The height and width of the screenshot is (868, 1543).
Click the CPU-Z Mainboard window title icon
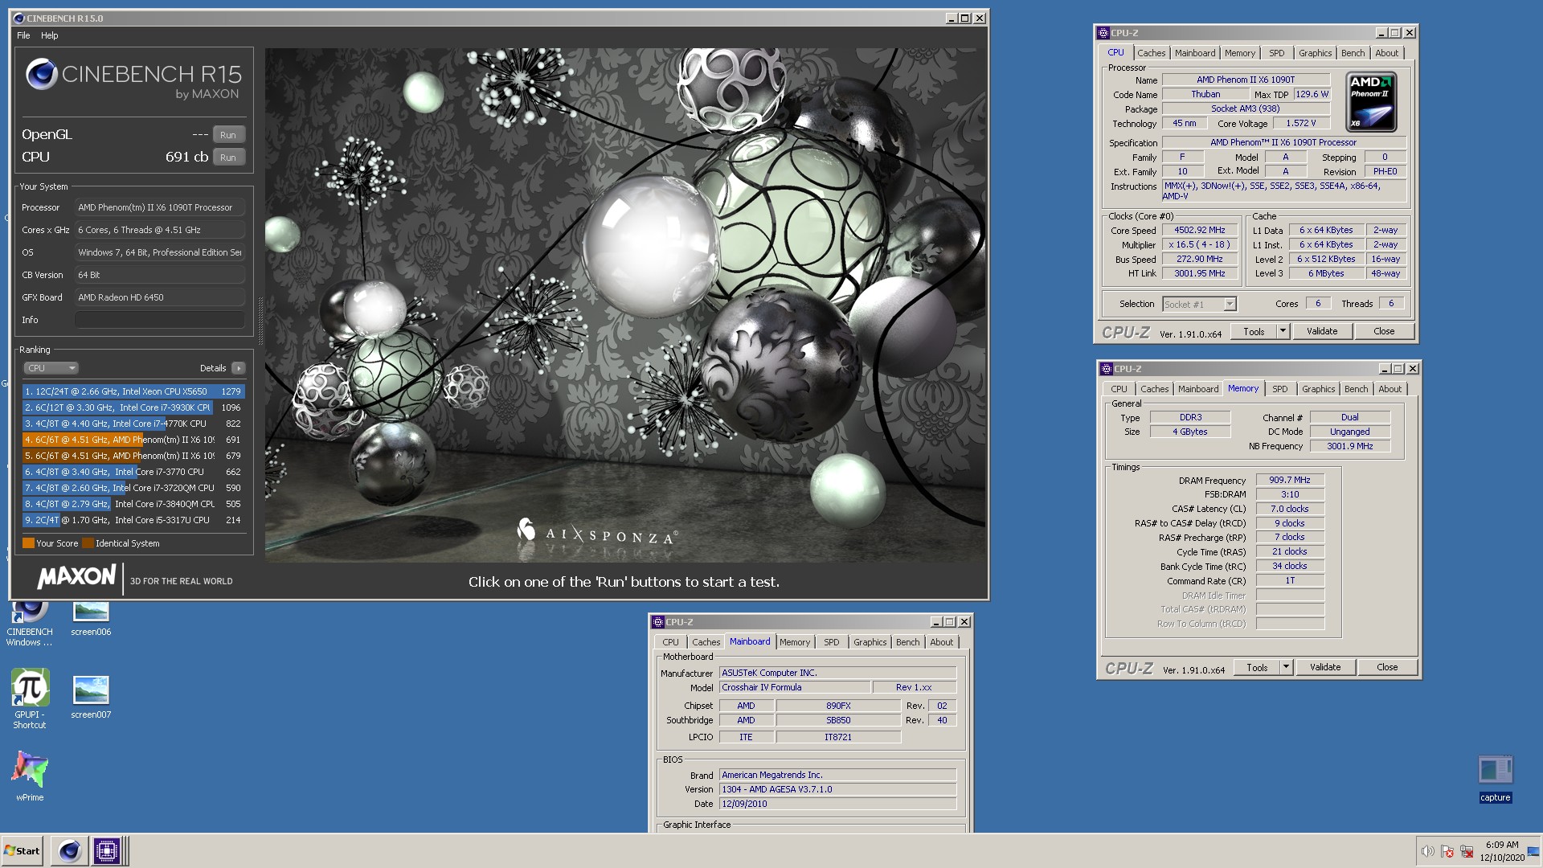click(x=658, y=622)
